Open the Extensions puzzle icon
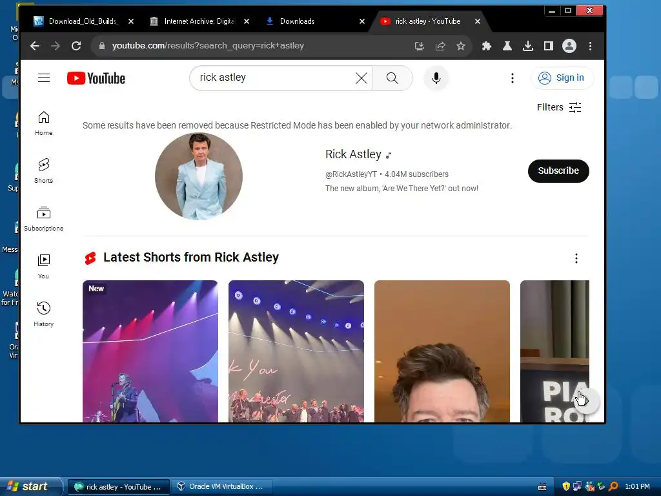This screenshot has height=496, width=661. tap(487, 46)
